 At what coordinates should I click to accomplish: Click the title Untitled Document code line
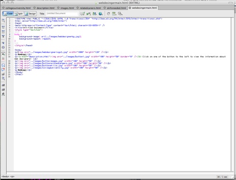pos(34,27)
